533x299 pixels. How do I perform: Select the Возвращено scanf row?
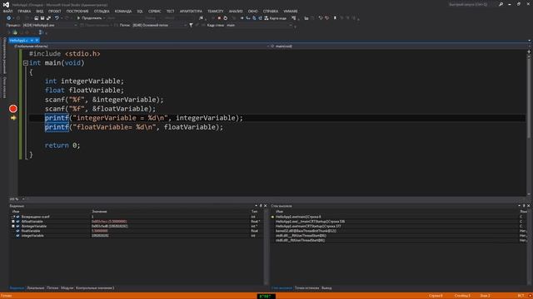(136, 217)
